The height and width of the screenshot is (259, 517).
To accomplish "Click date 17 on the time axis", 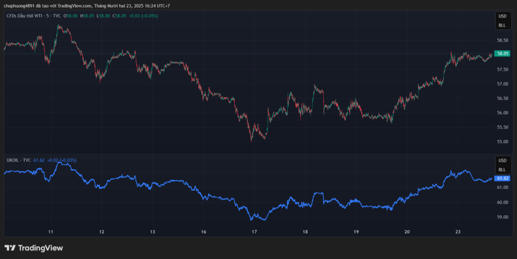I will (x=254, y=232).
